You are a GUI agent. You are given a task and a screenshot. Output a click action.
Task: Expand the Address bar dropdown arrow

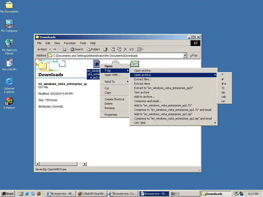click(185, 55)
